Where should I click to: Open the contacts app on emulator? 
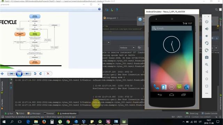coord(164,87)
